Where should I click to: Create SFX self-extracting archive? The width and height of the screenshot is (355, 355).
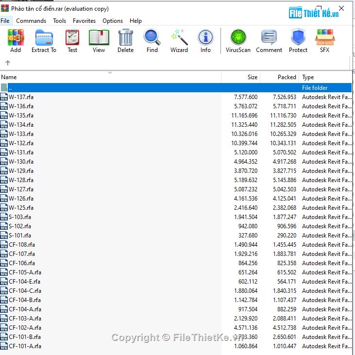tap(325, 37)
